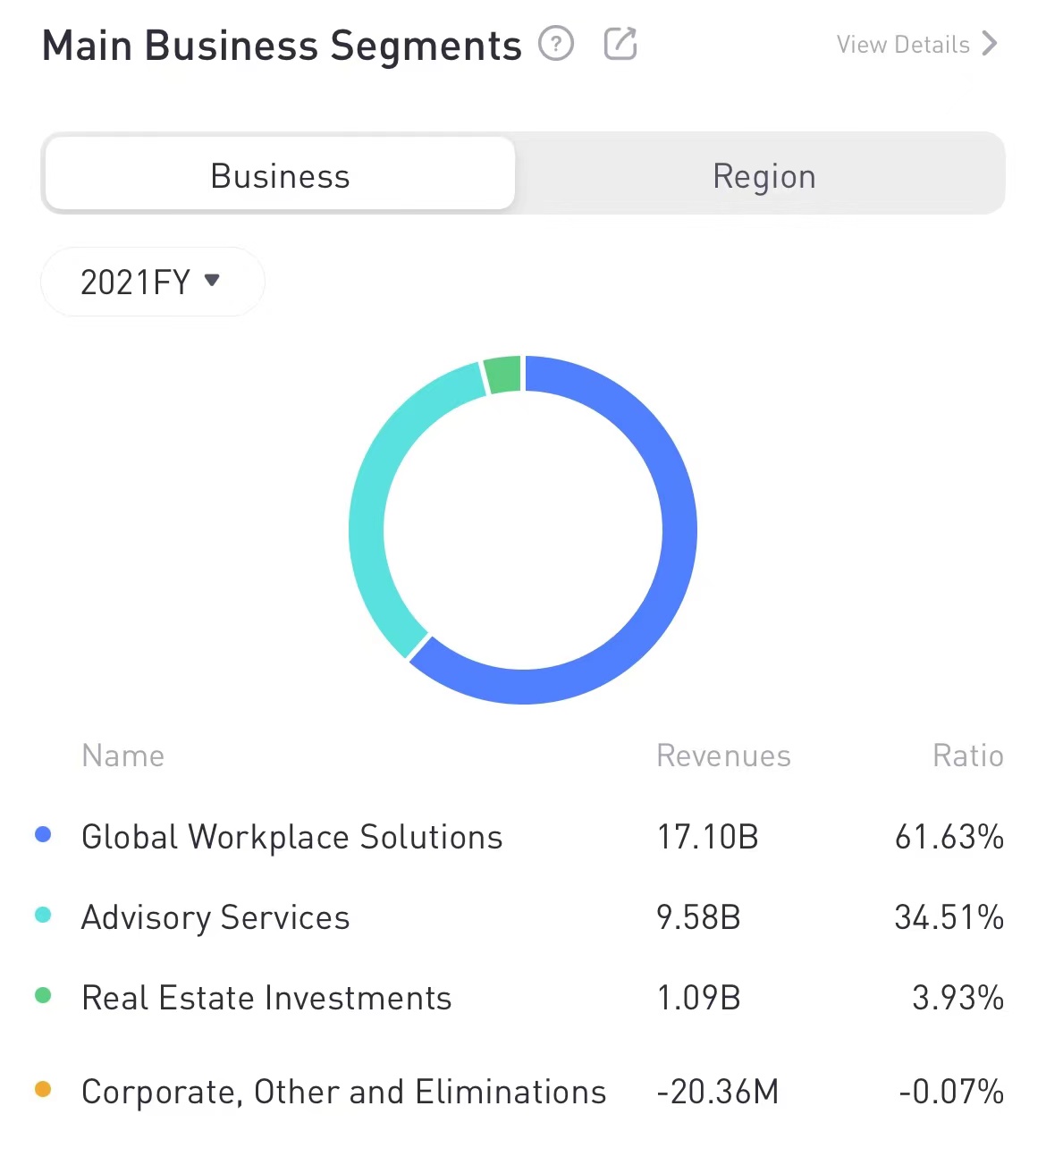This screenshot has width=1046, height=1165.
Task: Click the Revenues column header
Action: [723, 756]
